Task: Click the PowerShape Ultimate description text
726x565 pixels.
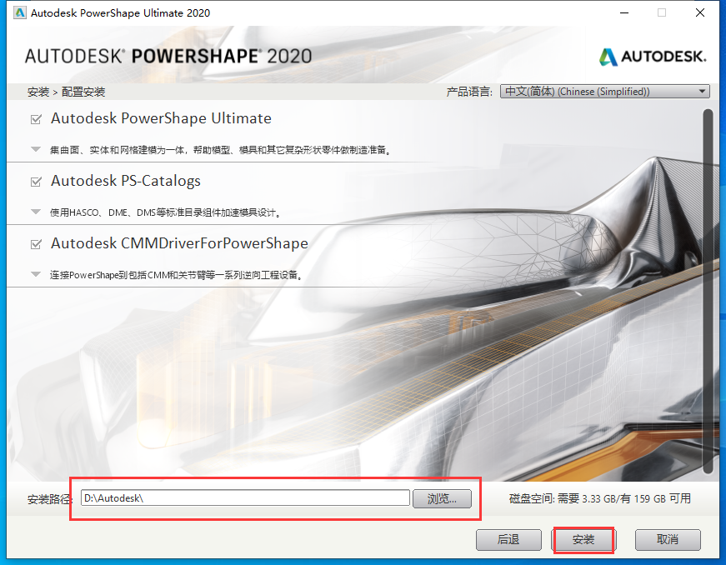Action: (220, 150)
